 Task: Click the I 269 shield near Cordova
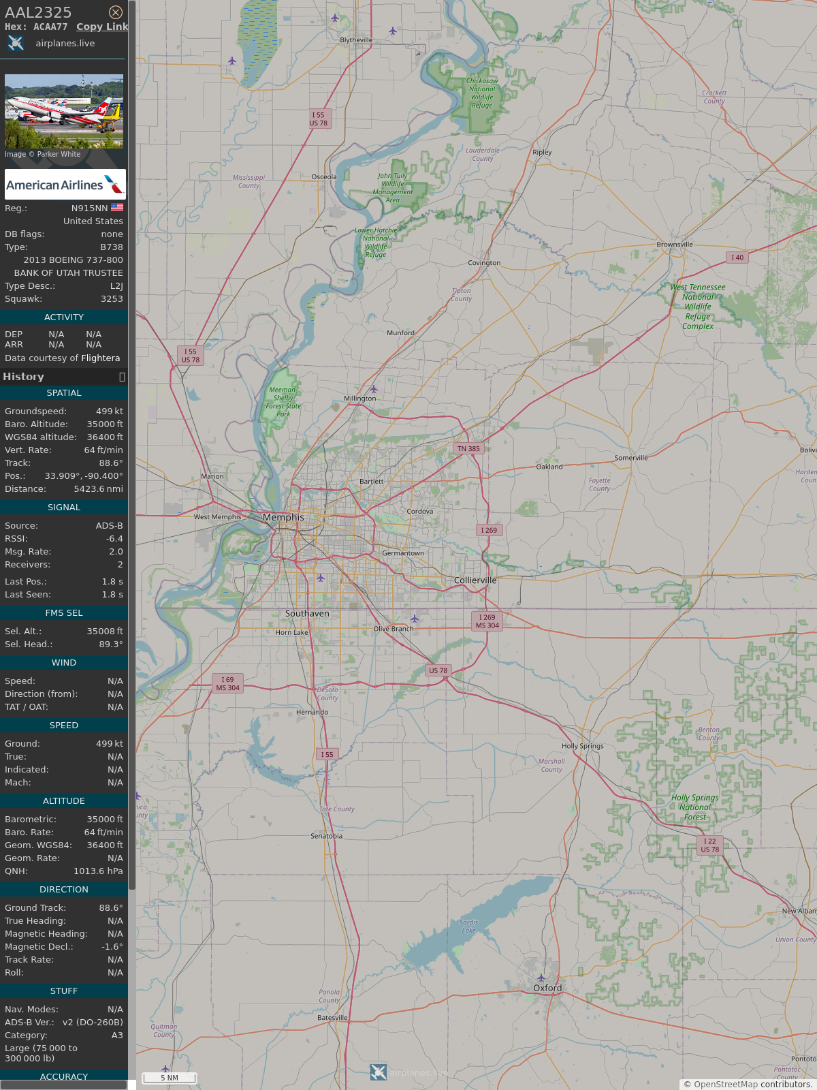(x=489, y=530)
